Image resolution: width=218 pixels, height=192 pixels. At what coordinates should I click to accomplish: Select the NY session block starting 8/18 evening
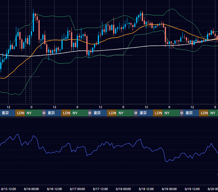[171, 113]
